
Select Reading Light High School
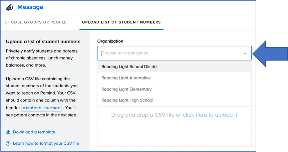(174, 100)
